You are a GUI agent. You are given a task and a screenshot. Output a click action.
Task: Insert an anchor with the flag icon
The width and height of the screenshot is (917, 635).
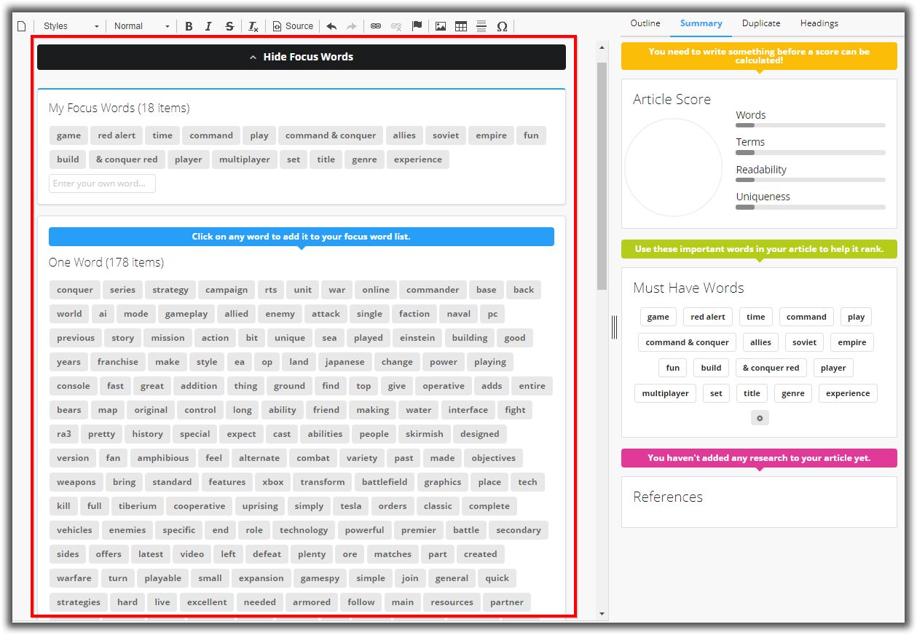pos(417,26)
